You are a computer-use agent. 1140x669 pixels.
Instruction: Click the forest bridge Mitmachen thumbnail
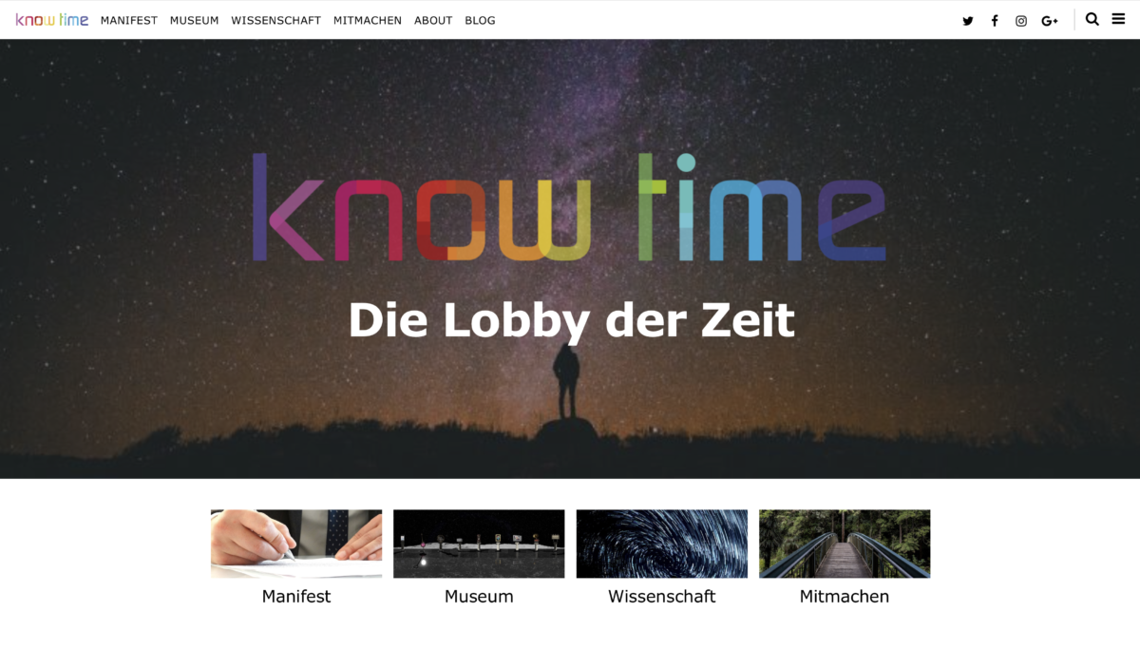[x=845, y=544]
